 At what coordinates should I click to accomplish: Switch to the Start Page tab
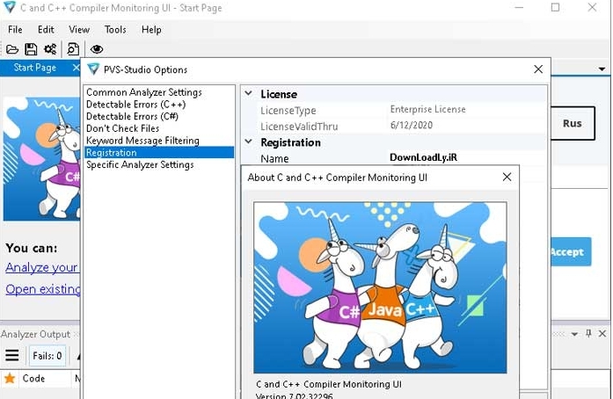click(x=35, y=68)
